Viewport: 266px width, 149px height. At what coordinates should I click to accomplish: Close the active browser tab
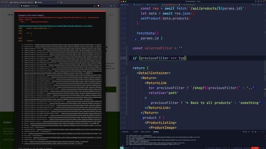point(58,2)
